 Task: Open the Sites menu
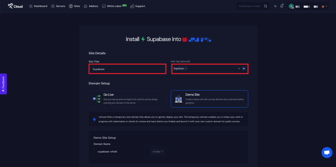(75, 6)
